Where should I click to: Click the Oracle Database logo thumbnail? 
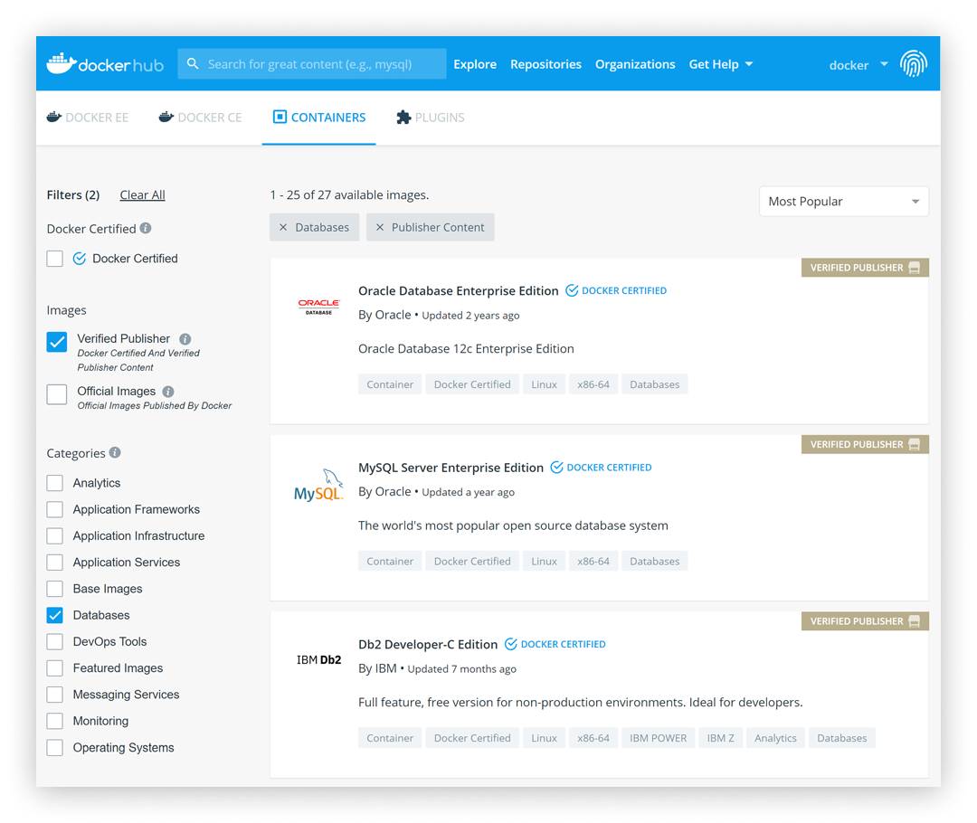[319, 307]
